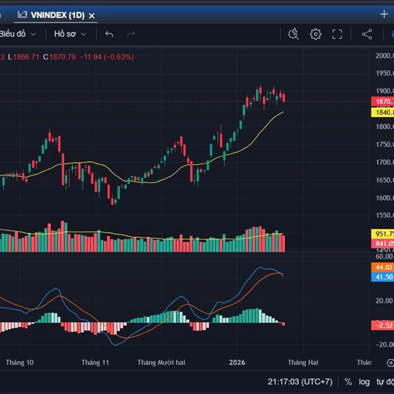Click the redo arrow in the toolbar
Screen dimensions: 394x394
[131, 34]
